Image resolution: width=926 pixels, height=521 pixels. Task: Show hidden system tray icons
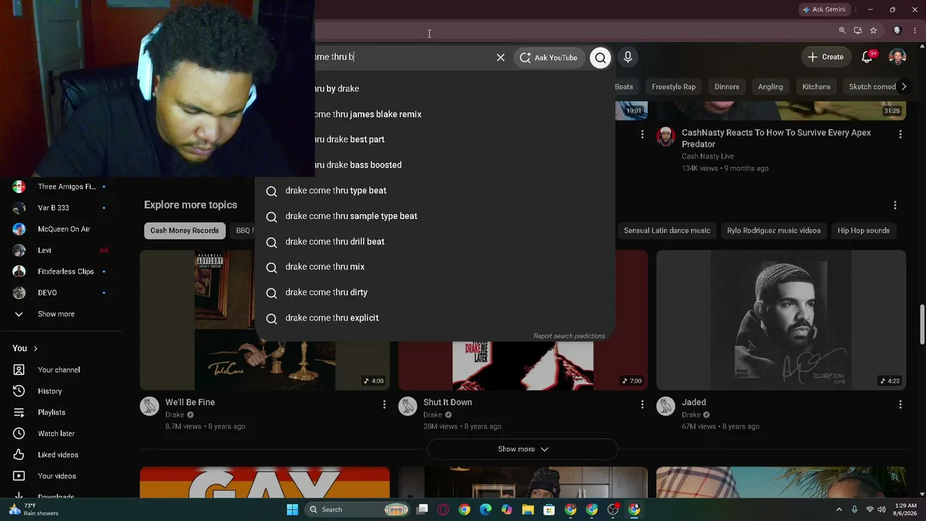[839, 509]
